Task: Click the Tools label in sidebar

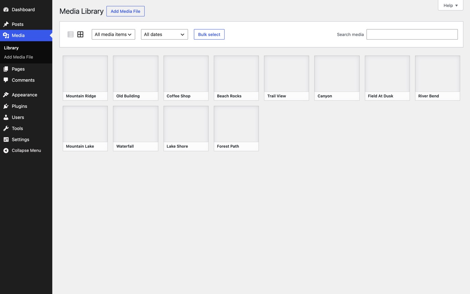Action: (17, 128)
